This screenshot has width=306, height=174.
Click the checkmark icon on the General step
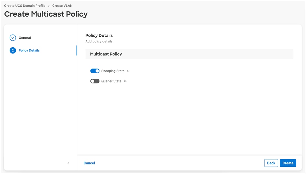point(13,37)
